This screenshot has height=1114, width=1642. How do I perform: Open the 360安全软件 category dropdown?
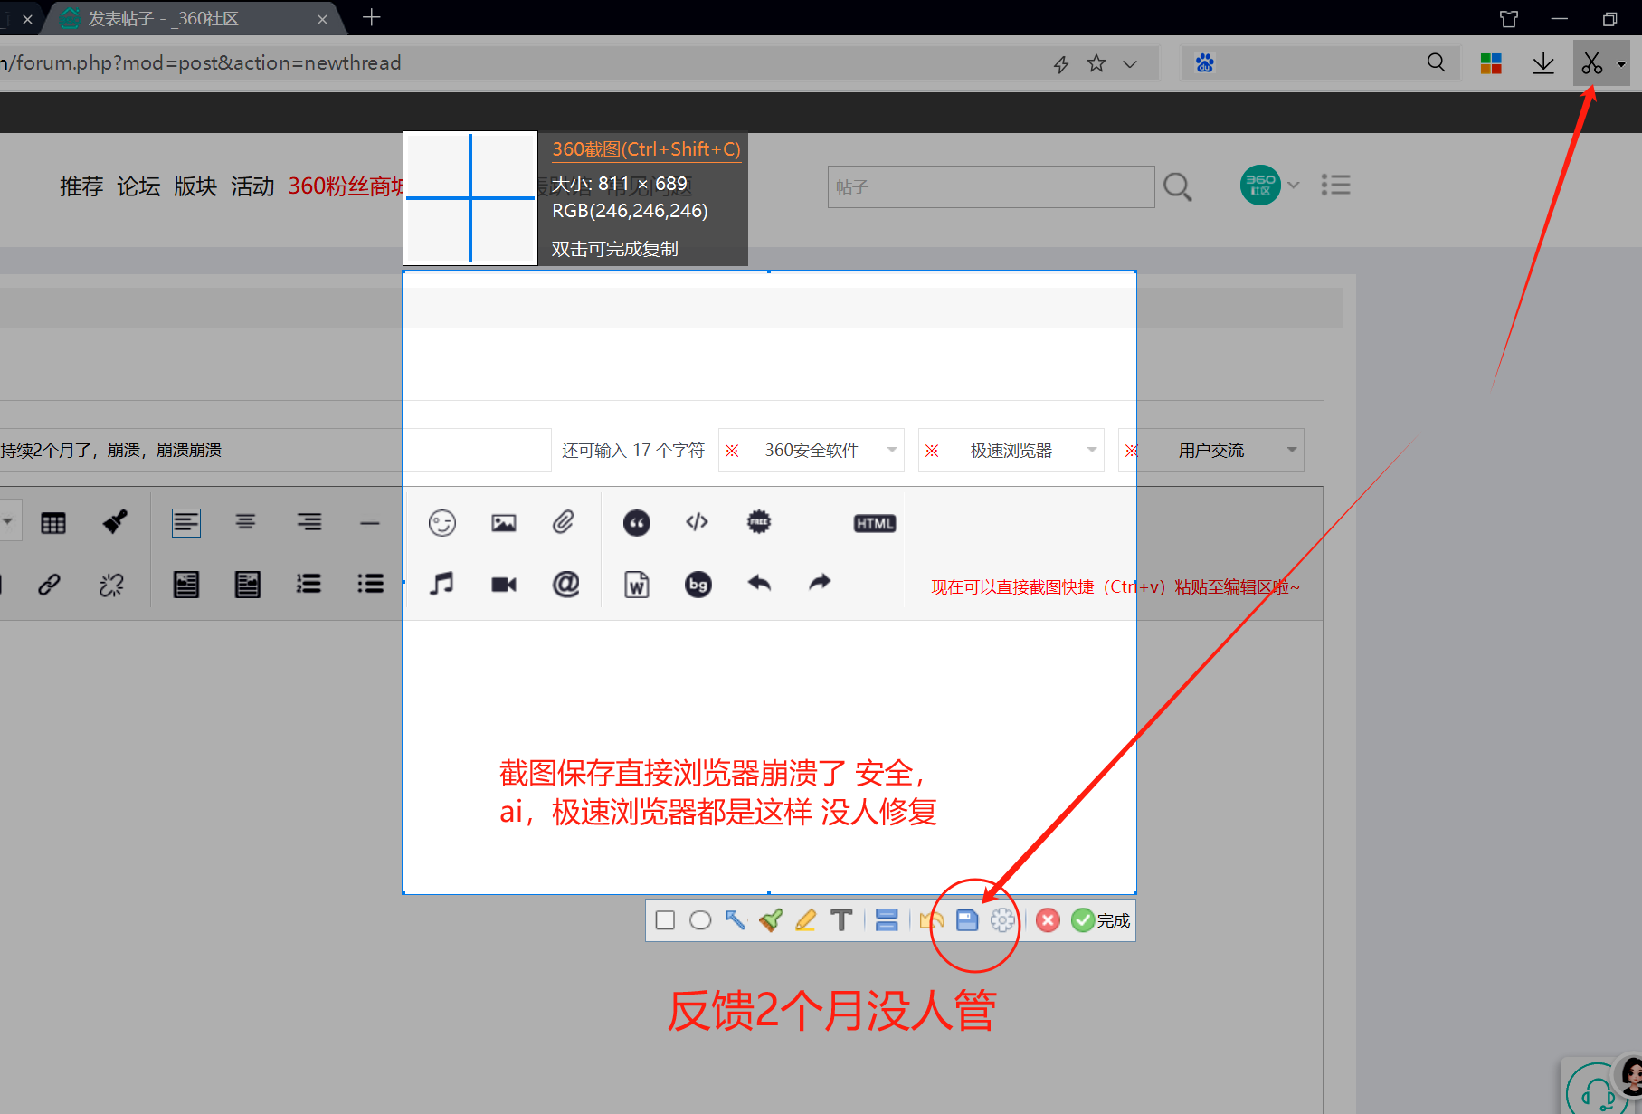click(891, 450)
